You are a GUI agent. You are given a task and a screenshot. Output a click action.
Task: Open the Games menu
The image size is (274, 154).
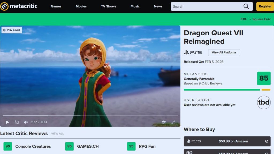[x=56, y=6]
